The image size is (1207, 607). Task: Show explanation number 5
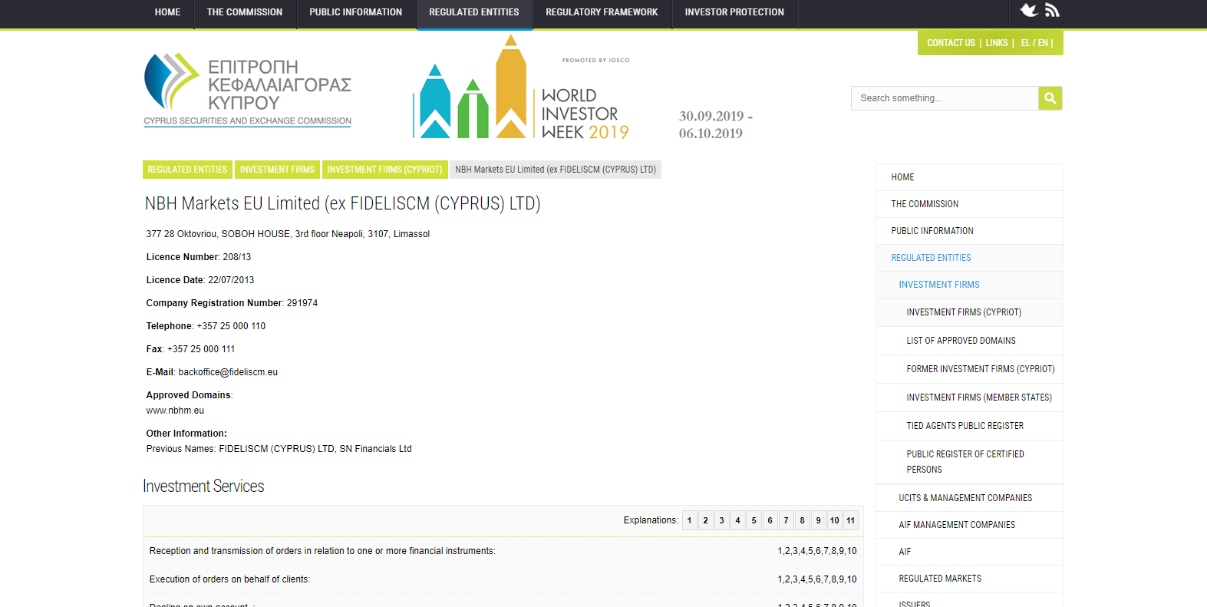(754, 520)
